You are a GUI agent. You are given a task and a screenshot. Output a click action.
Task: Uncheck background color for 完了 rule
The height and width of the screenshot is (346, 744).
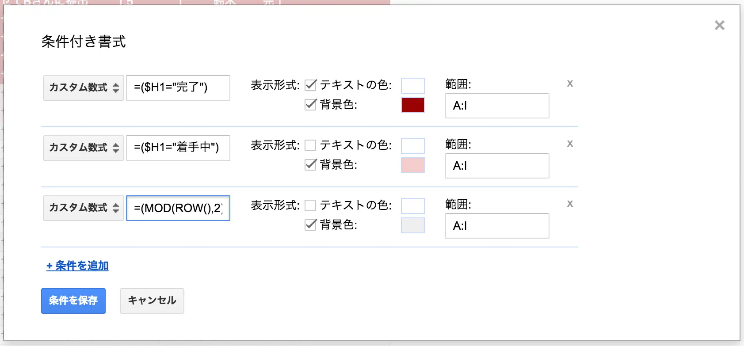coord(311,105)
